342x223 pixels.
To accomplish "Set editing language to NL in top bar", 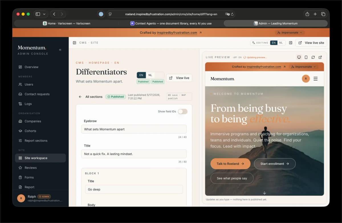I will click(281, 43).
